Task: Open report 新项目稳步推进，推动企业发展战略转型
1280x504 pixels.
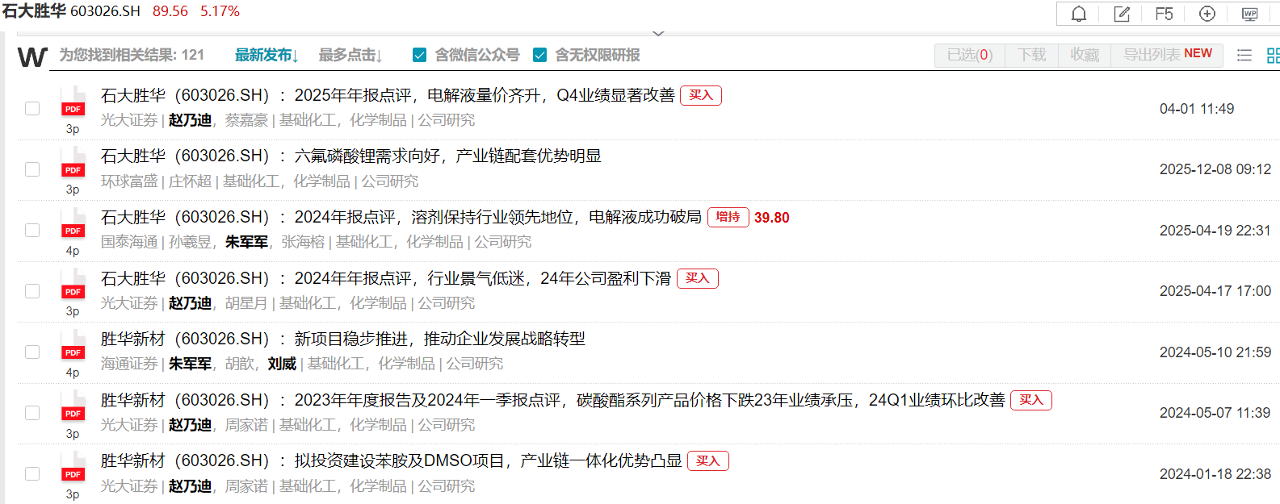Action: coord(343,339)
